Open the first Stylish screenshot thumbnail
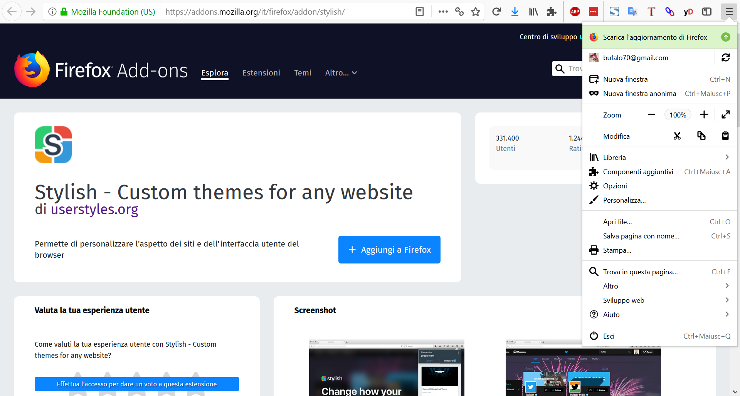740x396 pixels. coord(387,367)
